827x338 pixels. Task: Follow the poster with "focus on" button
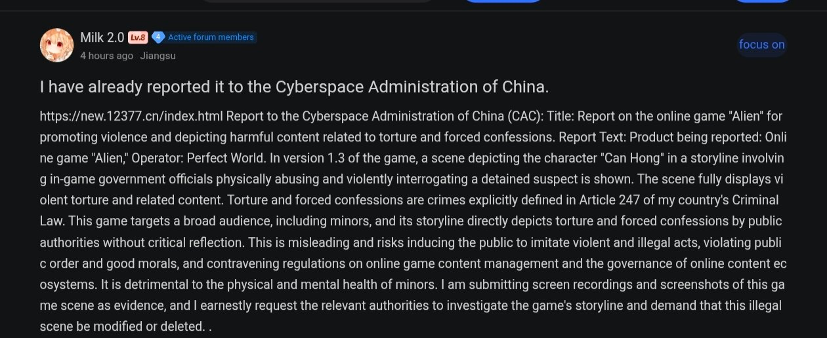click(761, 45)
